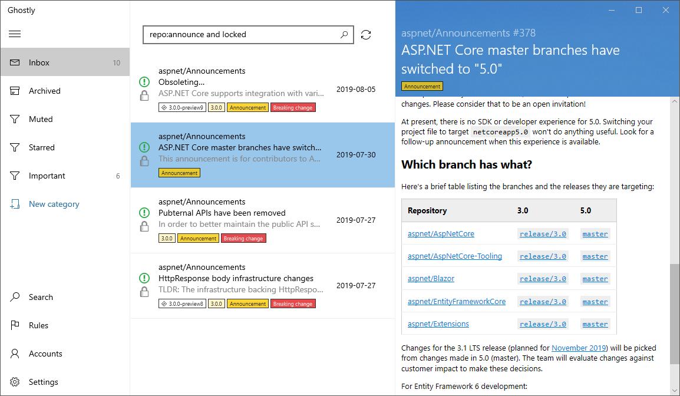Click open-issue icon on HttpResponse item

pos(144,278)
